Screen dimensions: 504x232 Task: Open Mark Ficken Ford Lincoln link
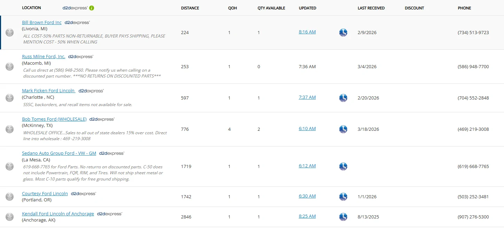[49, 91]
